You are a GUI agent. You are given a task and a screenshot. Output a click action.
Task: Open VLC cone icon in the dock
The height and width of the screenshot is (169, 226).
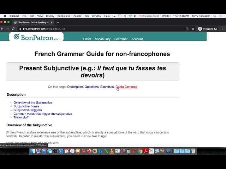(112, 151)
